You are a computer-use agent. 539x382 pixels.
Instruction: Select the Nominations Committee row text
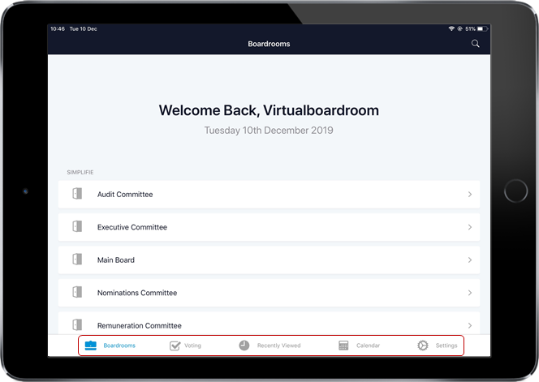(x=137, y=293)
